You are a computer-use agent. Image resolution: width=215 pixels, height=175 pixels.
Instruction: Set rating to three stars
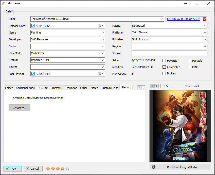58,169
